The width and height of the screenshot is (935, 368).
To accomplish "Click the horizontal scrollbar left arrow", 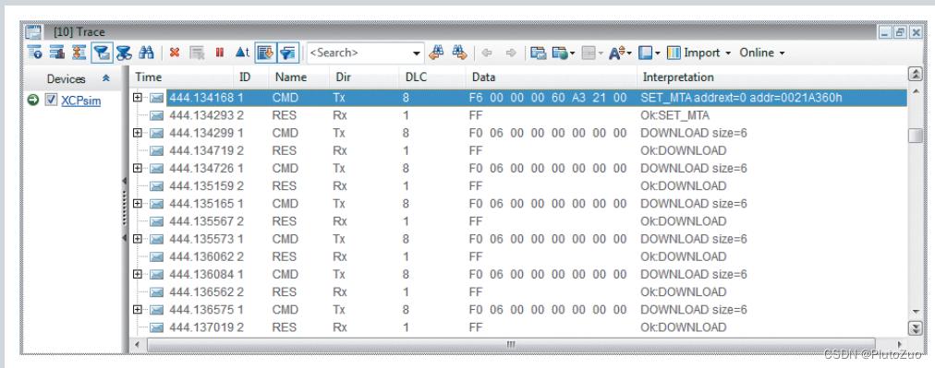I will tap(138, 345).
